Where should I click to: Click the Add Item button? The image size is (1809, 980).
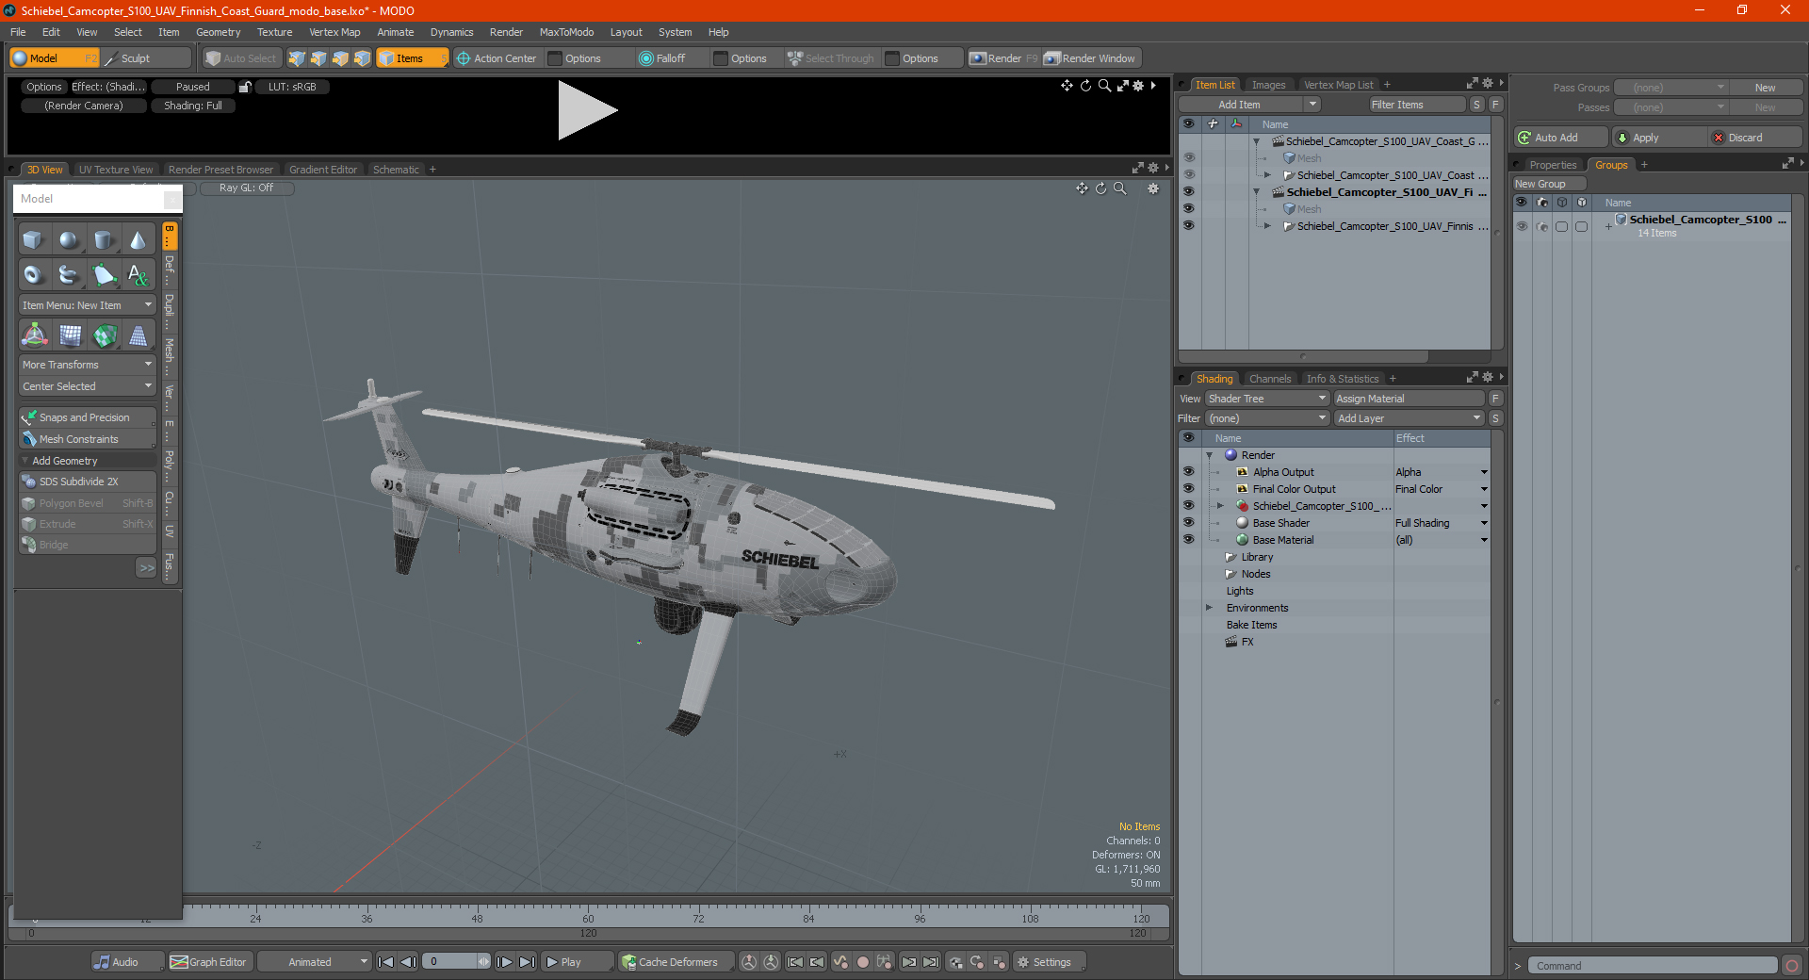(1240, 105)
